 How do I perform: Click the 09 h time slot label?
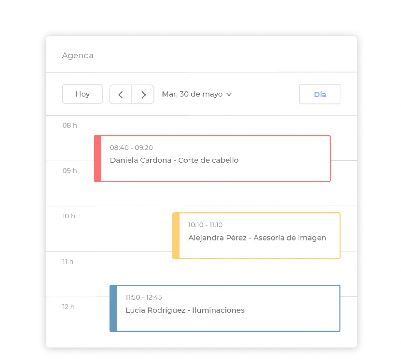pyautogui.click(x=70, y=171)
